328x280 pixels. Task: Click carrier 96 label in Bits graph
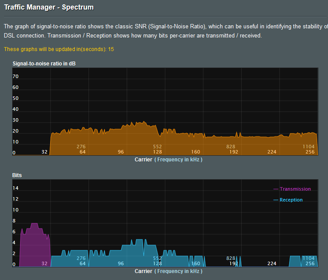coord(121,263)
